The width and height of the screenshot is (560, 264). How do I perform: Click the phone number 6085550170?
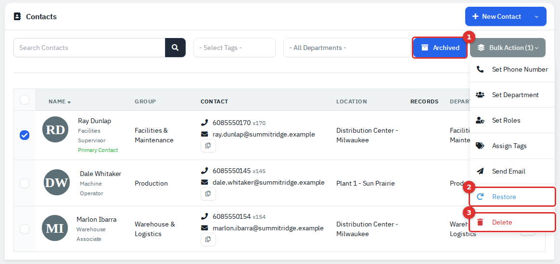coord(231,123)
